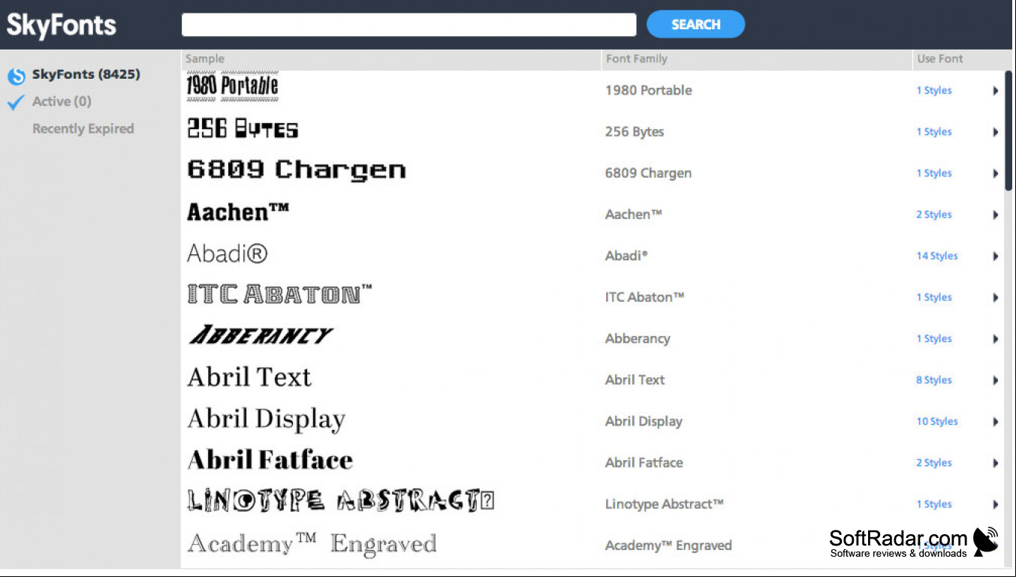Select Aachen family name

[x=634, y=214]
